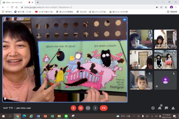This screenshot has height=119, width=179.
Task: Open the reading list button
Action: [x=172, y=12]
